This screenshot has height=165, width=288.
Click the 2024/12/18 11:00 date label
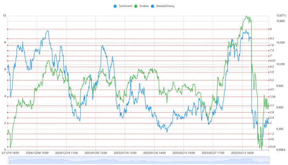point(66,153)
